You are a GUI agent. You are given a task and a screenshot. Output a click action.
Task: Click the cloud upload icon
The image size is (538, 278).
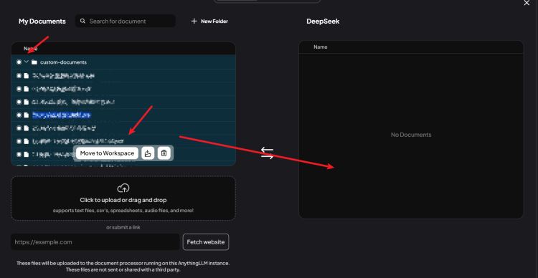coord(123,188)
